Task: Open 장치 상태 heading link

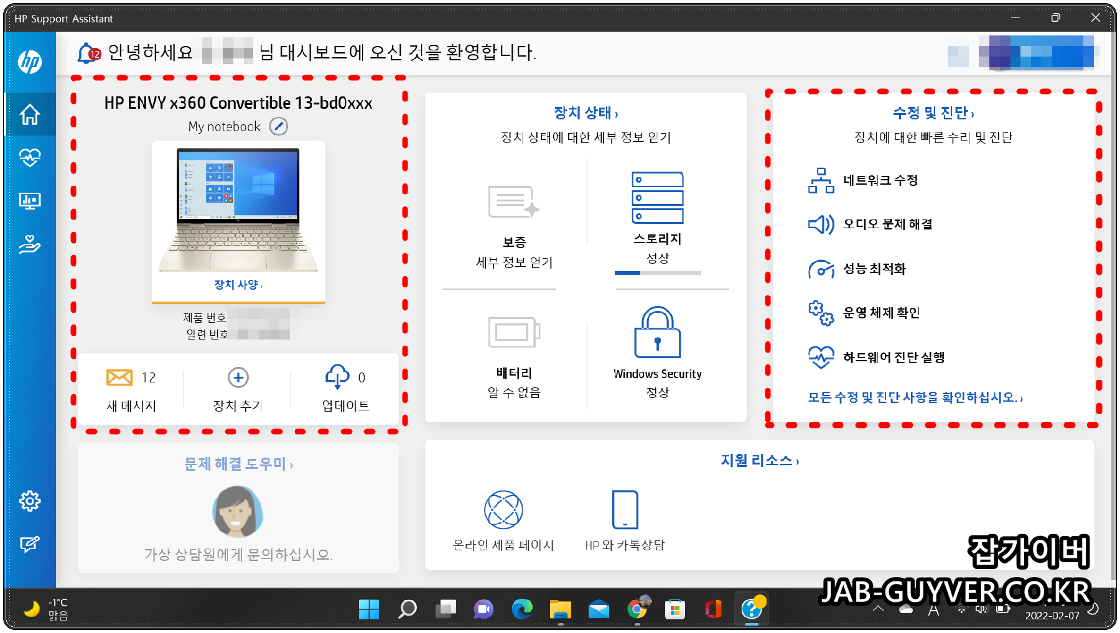Action: pyautogui.click(x=586, y=113)
